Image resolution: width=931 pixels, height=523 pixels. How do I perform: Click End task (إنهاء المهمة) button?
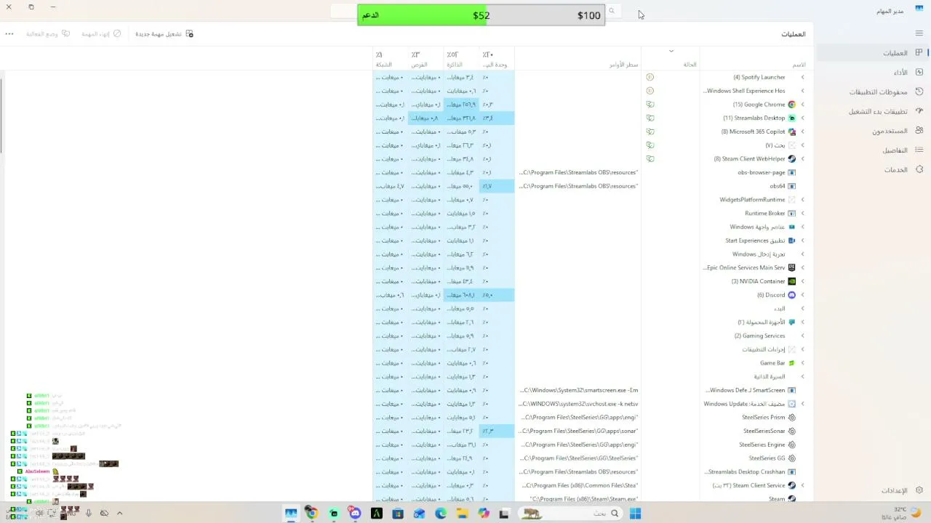click(101, 34)
